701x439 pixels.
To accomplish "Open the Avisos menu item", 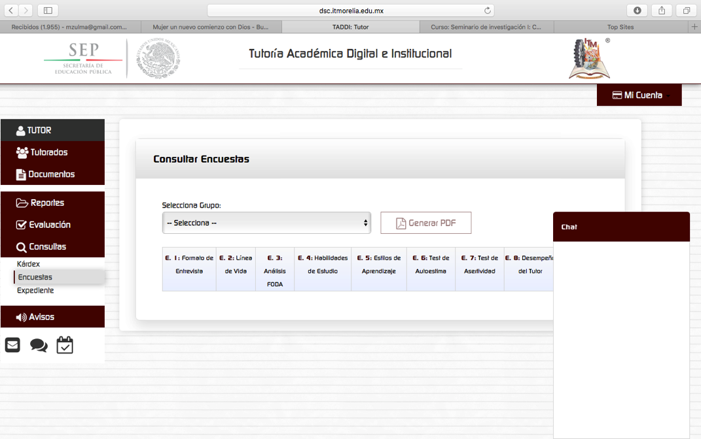I will [x=52, y=317].
